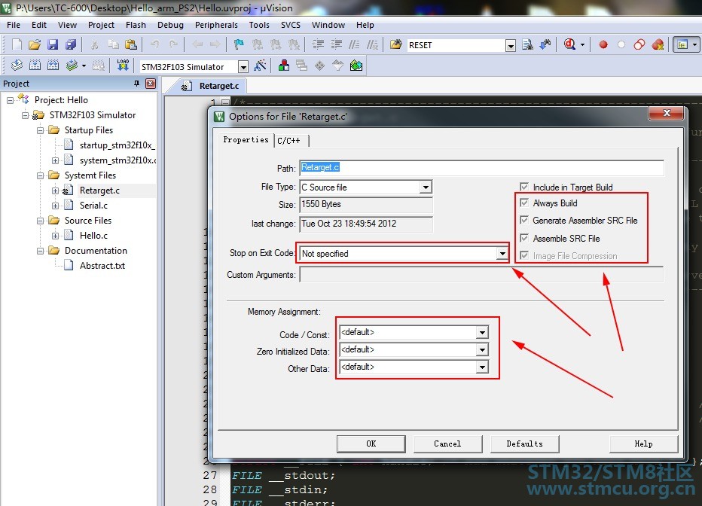Open the Project menu

(x=101, y=25)
